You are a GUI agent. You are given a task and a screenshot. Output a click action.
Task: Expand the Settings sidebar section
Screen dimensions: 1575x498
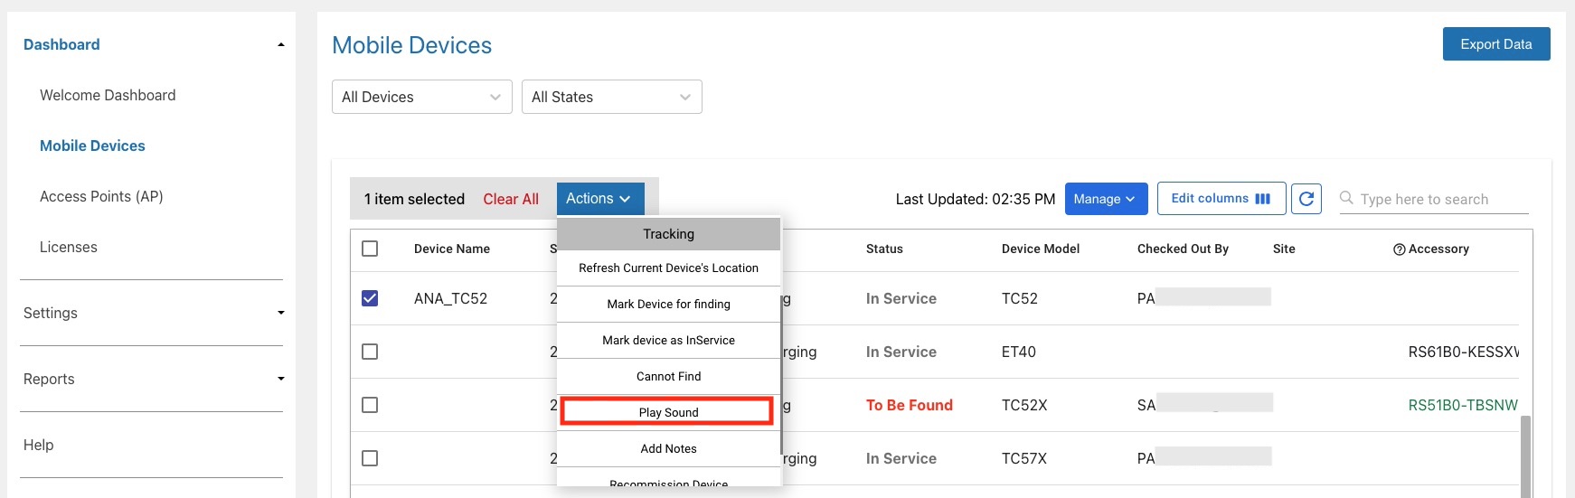pos(151,313)
